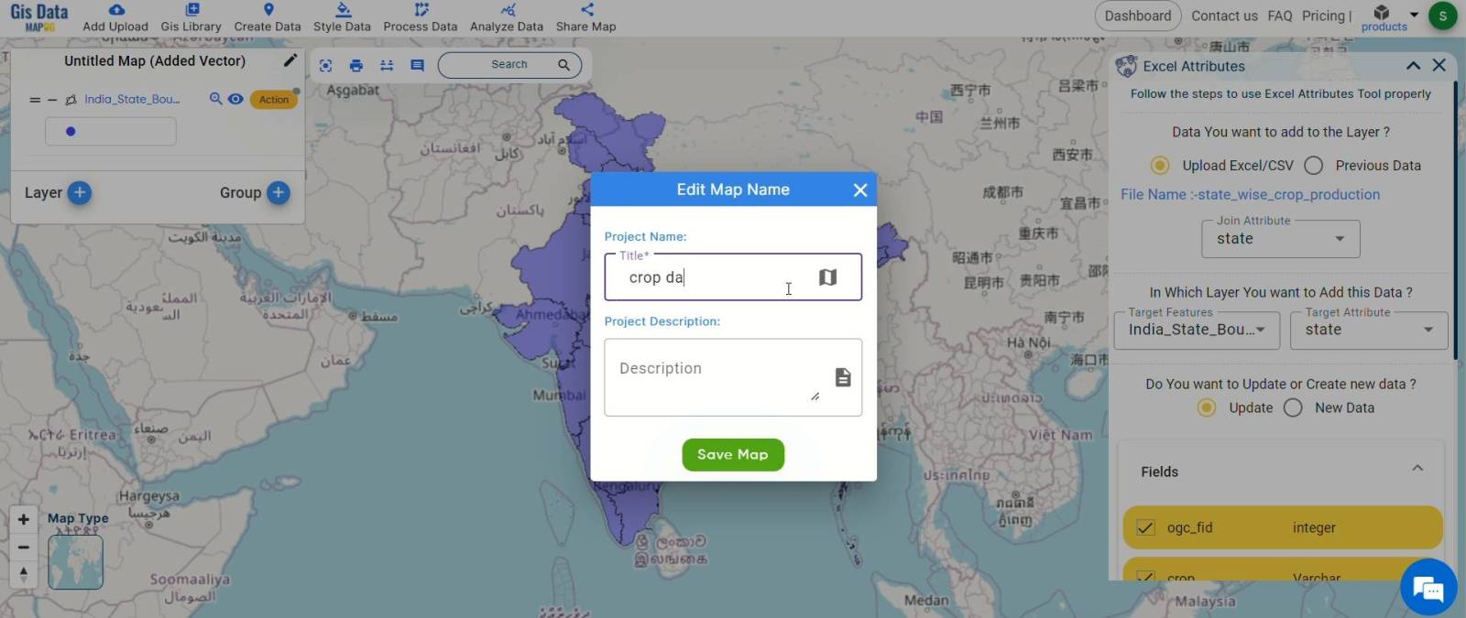Open the Add Upload menu
The image size is (1466, 618).
(115, 17)
